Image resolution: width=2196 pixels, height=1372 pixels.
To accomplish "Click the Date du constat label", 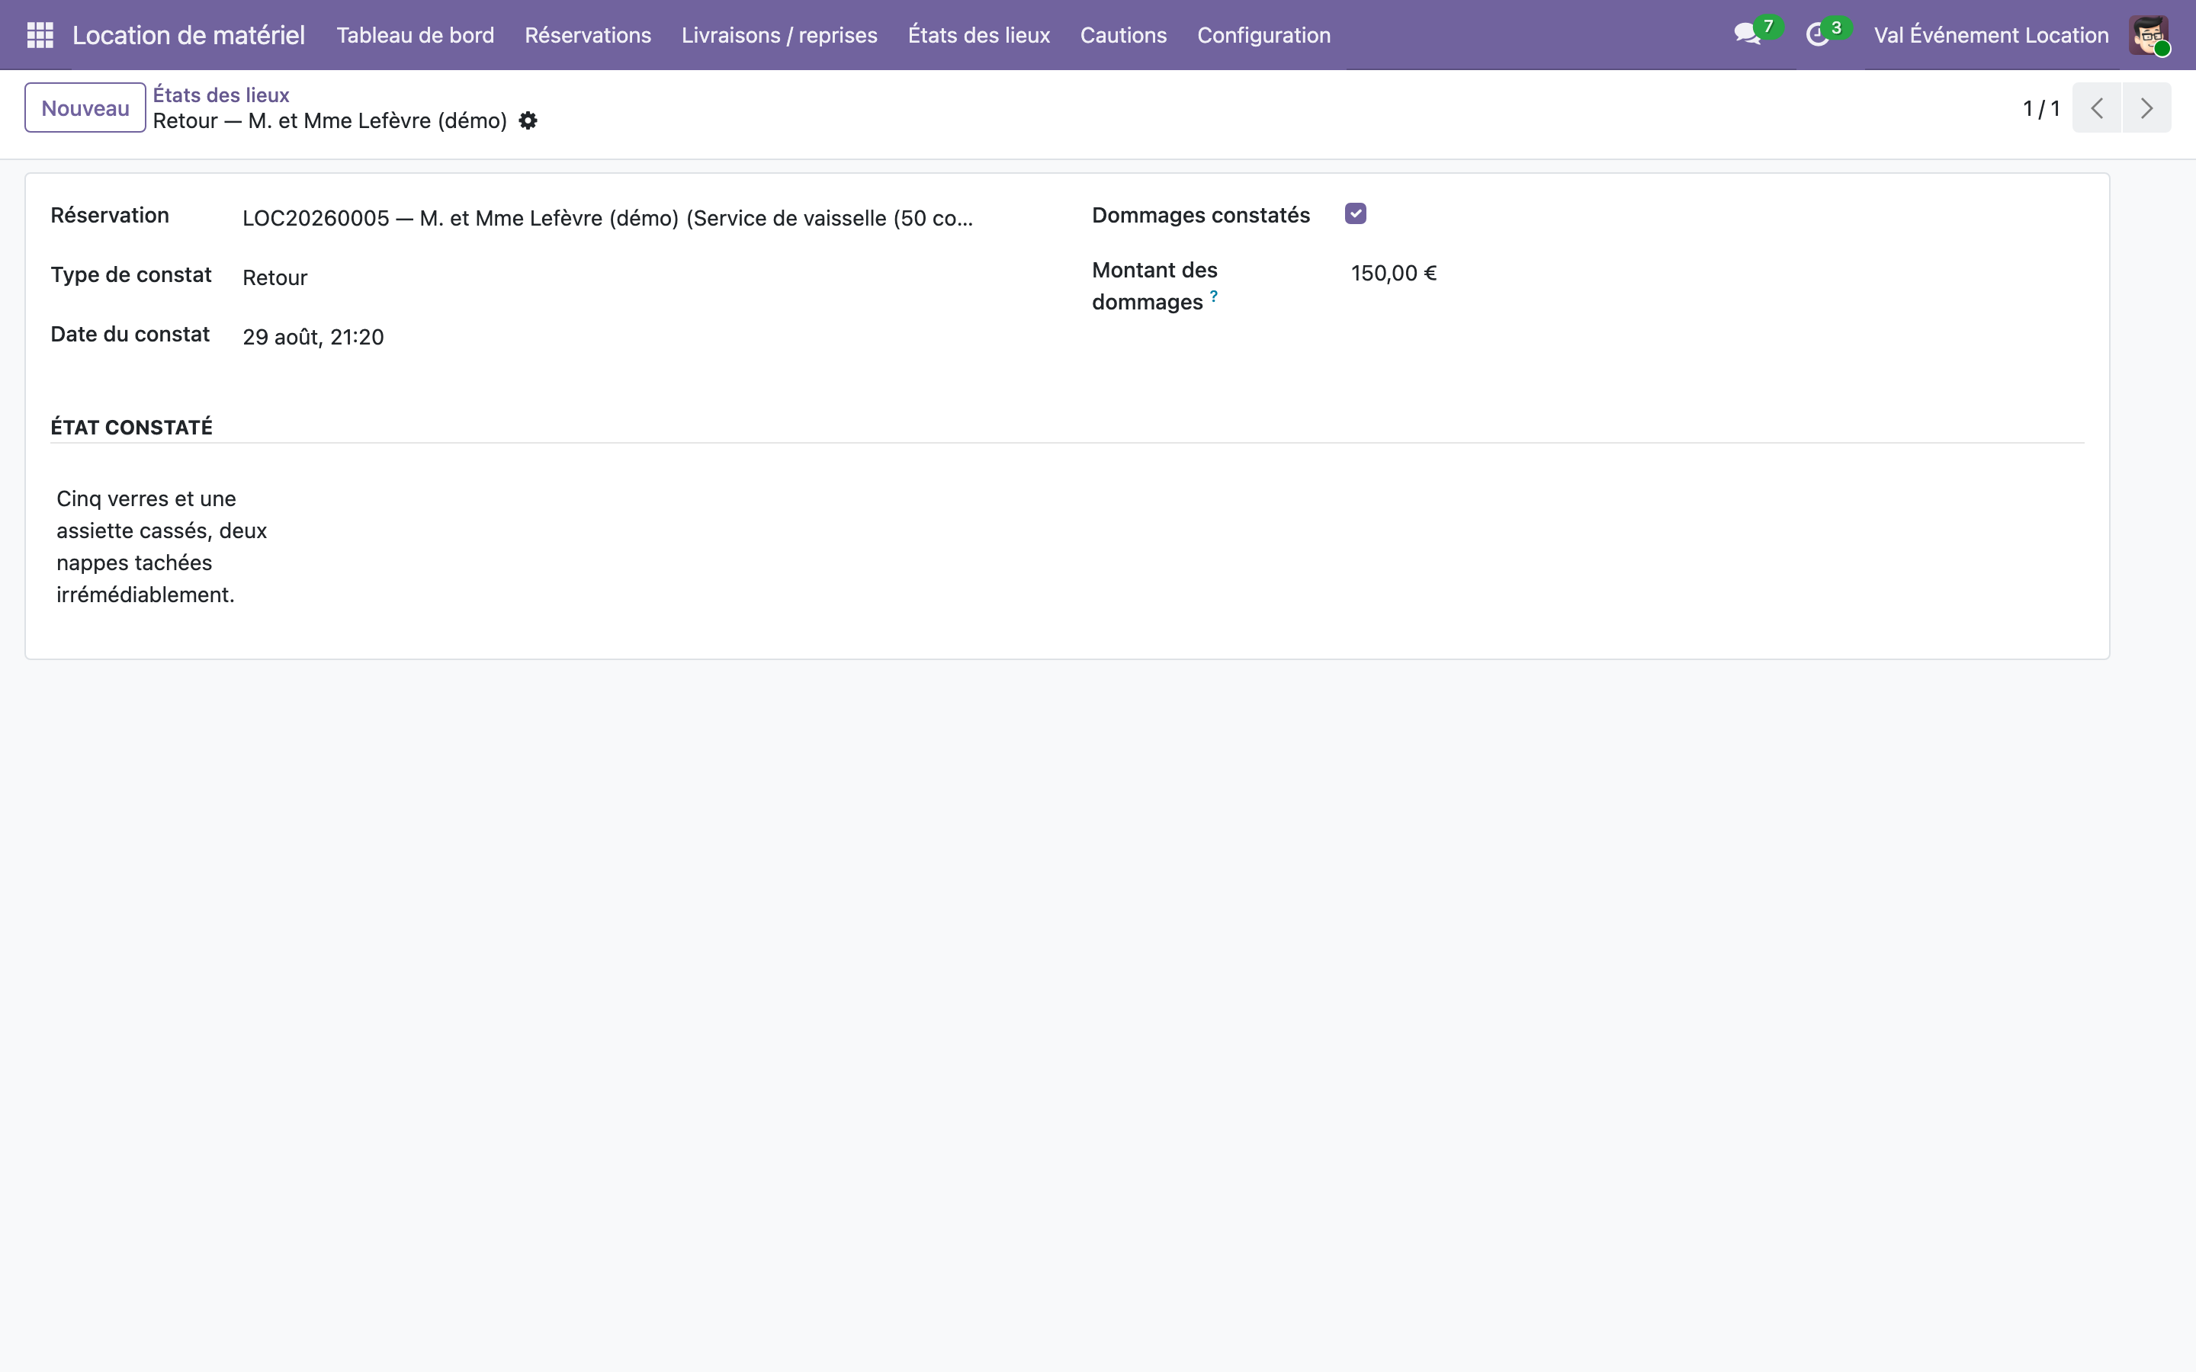I will point(130,334).
